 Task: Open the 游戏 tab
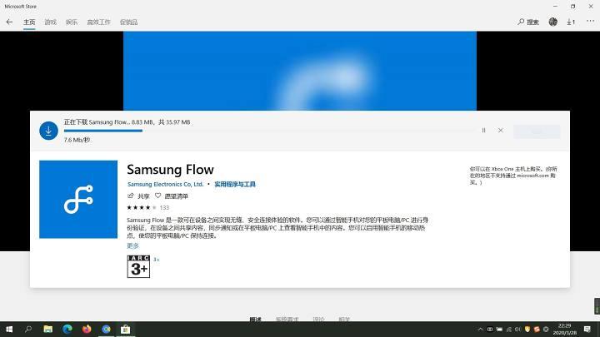point(50,22)
